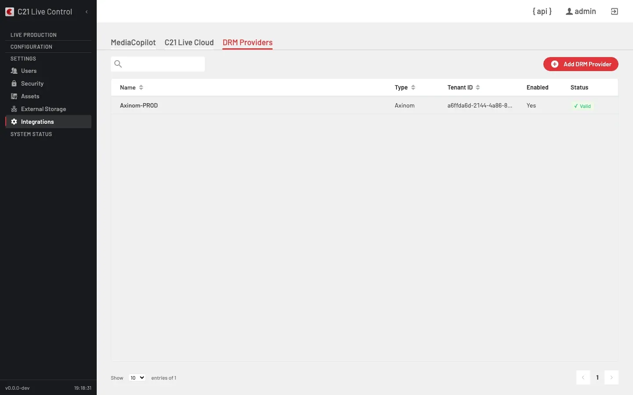Go to next page arrow
This screenshot has width=633, height=395.
tap(611, 377)
